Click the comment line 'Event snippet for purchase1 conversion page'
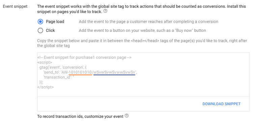This screenshot has width=253, height=122. tap(84, 57)
